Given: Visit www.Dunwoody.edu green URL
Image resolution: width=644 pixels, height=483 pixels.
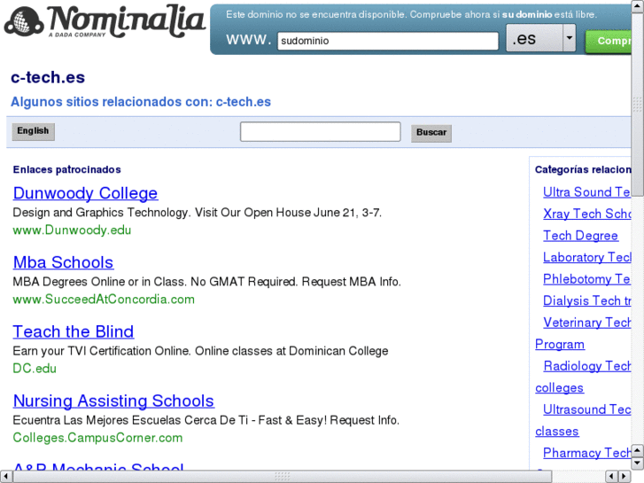Looking at the screenshot, I should pos(72,230).
